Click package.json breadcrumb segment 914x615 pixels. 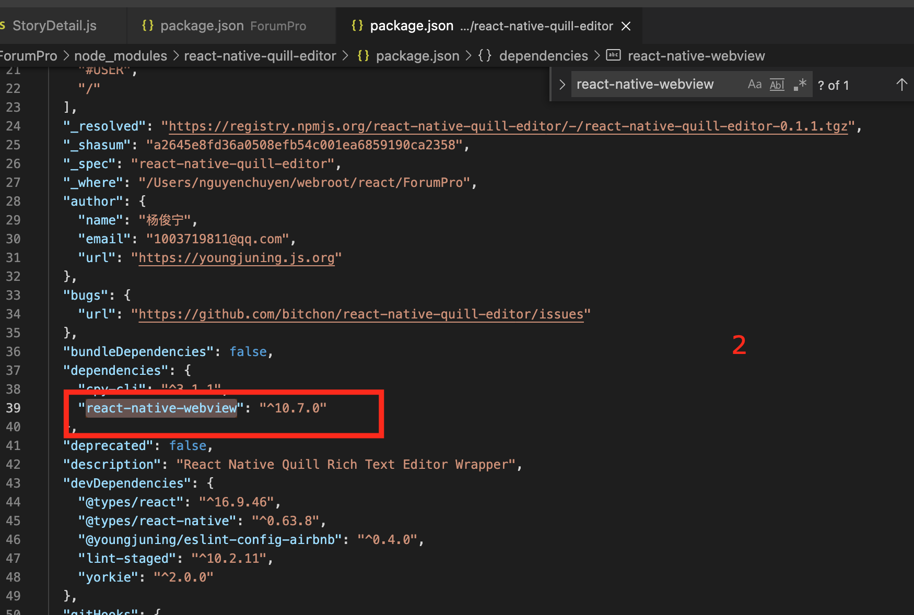[x=418, y=56]
